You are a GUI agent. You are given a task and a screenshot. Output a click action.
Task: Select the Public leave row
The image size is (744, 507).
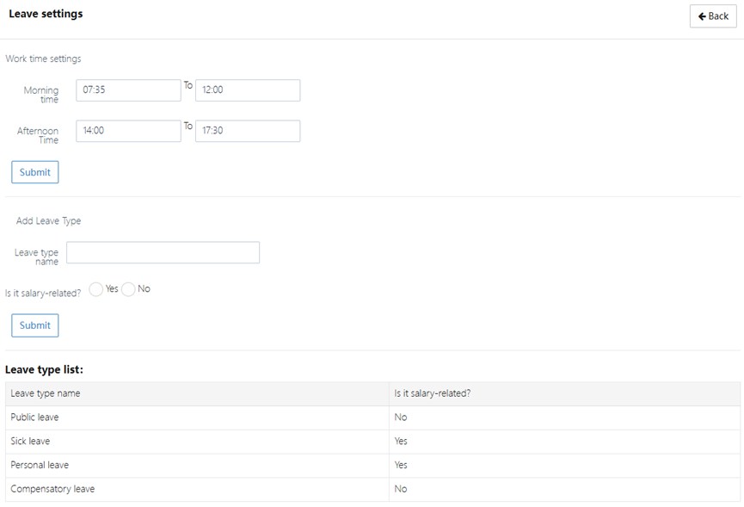click(x=35, y=417)
